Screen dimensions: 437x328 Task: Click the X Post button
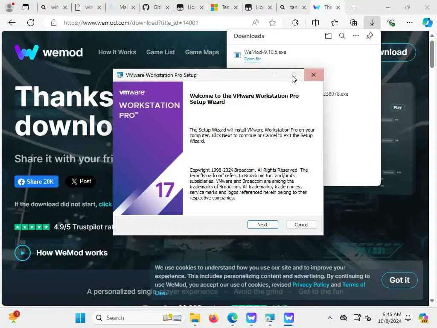pyautogui.click(x=81, y=182)
